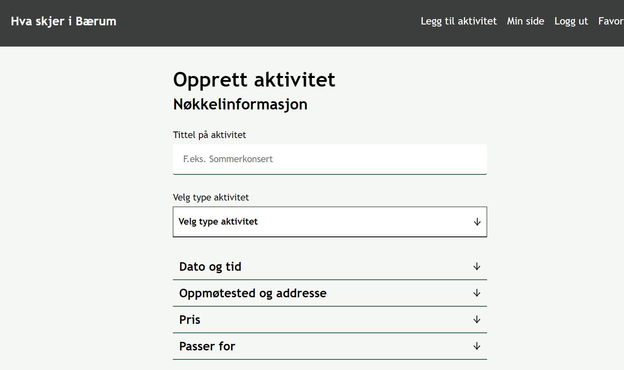Click the 'Velg type aktivitet' label above dropdown
The height and width of the screenshot is (370, 624).
pos(210,197)
